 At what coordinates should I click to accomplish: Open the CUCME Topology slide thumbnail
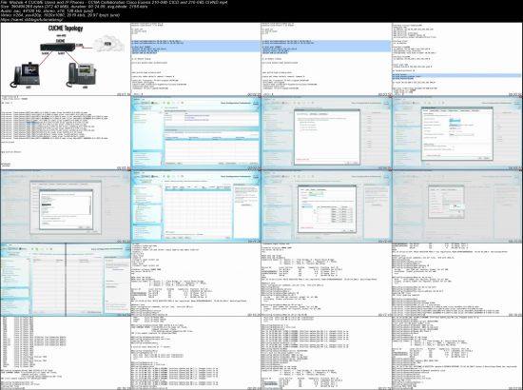(x=66, y=59)
